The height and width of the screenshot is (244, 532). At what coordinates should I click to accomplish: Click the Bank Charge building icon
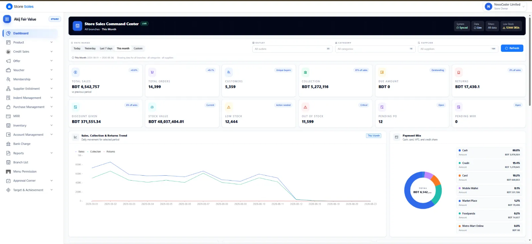8,144
